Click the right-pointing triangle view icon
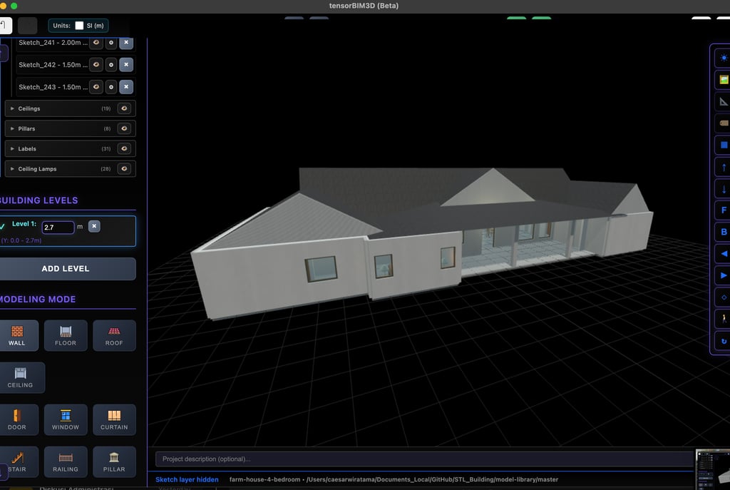The image size is (730, 490). point(723,275)
